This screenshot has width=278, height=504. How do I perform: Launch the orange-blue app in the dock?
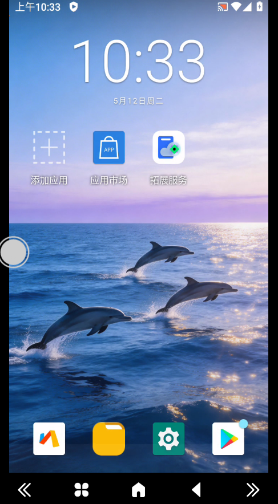pos(49,439)
